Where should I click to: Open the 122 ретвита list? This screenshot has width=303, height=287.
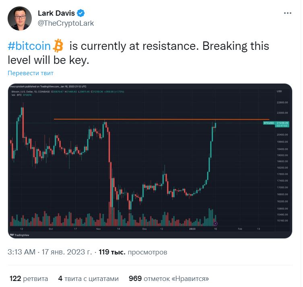(x=29, y=279)
